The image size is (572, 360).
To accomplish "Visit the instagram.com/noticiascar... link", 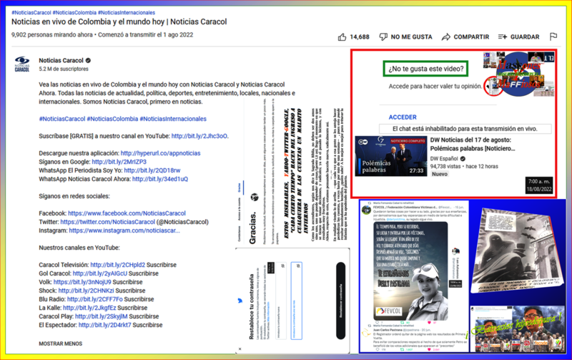I will pos(124,230).
